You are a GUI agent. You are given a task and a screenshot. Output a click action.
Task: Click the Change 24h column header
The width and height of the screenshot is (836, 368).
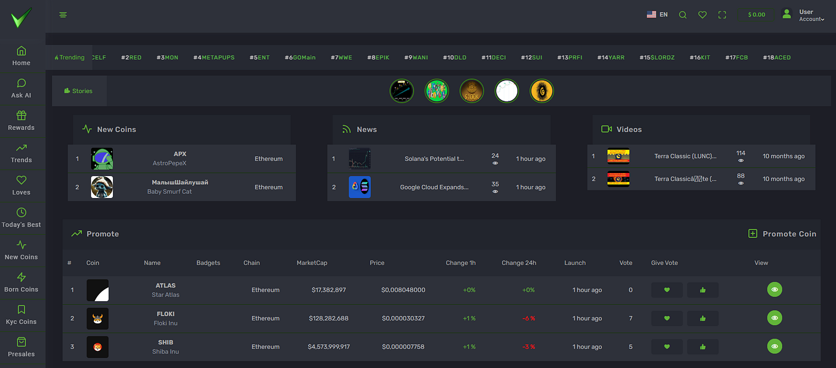(519, 263)
